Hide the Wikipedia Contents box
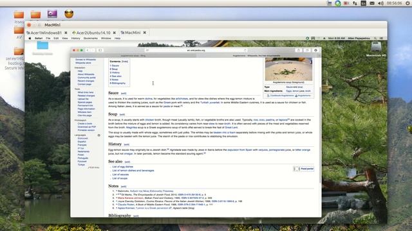 point(125,62)
